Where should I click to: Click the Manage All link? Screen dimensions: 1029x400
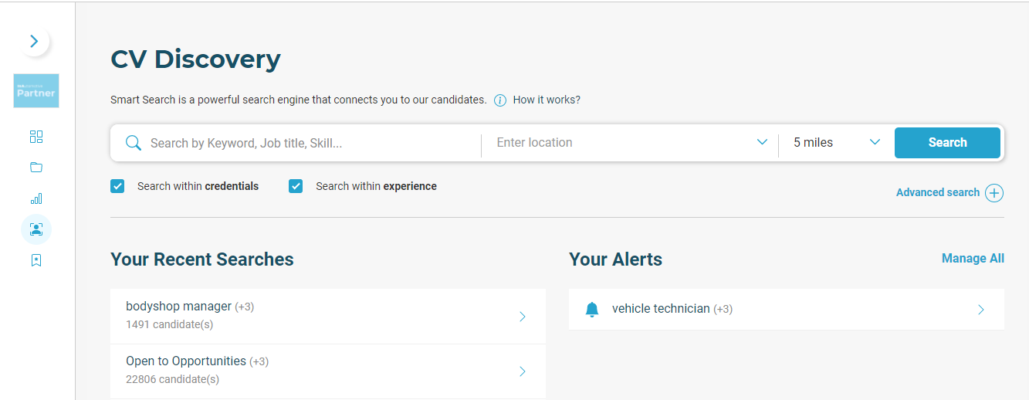973,259
